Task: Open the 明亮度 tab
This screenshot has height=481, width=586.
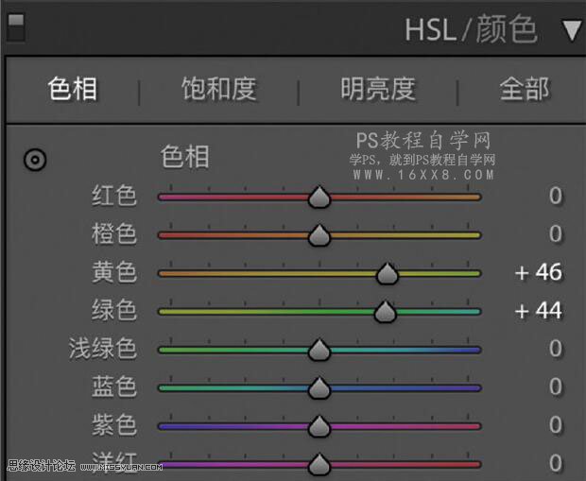Action: point(377,90)
